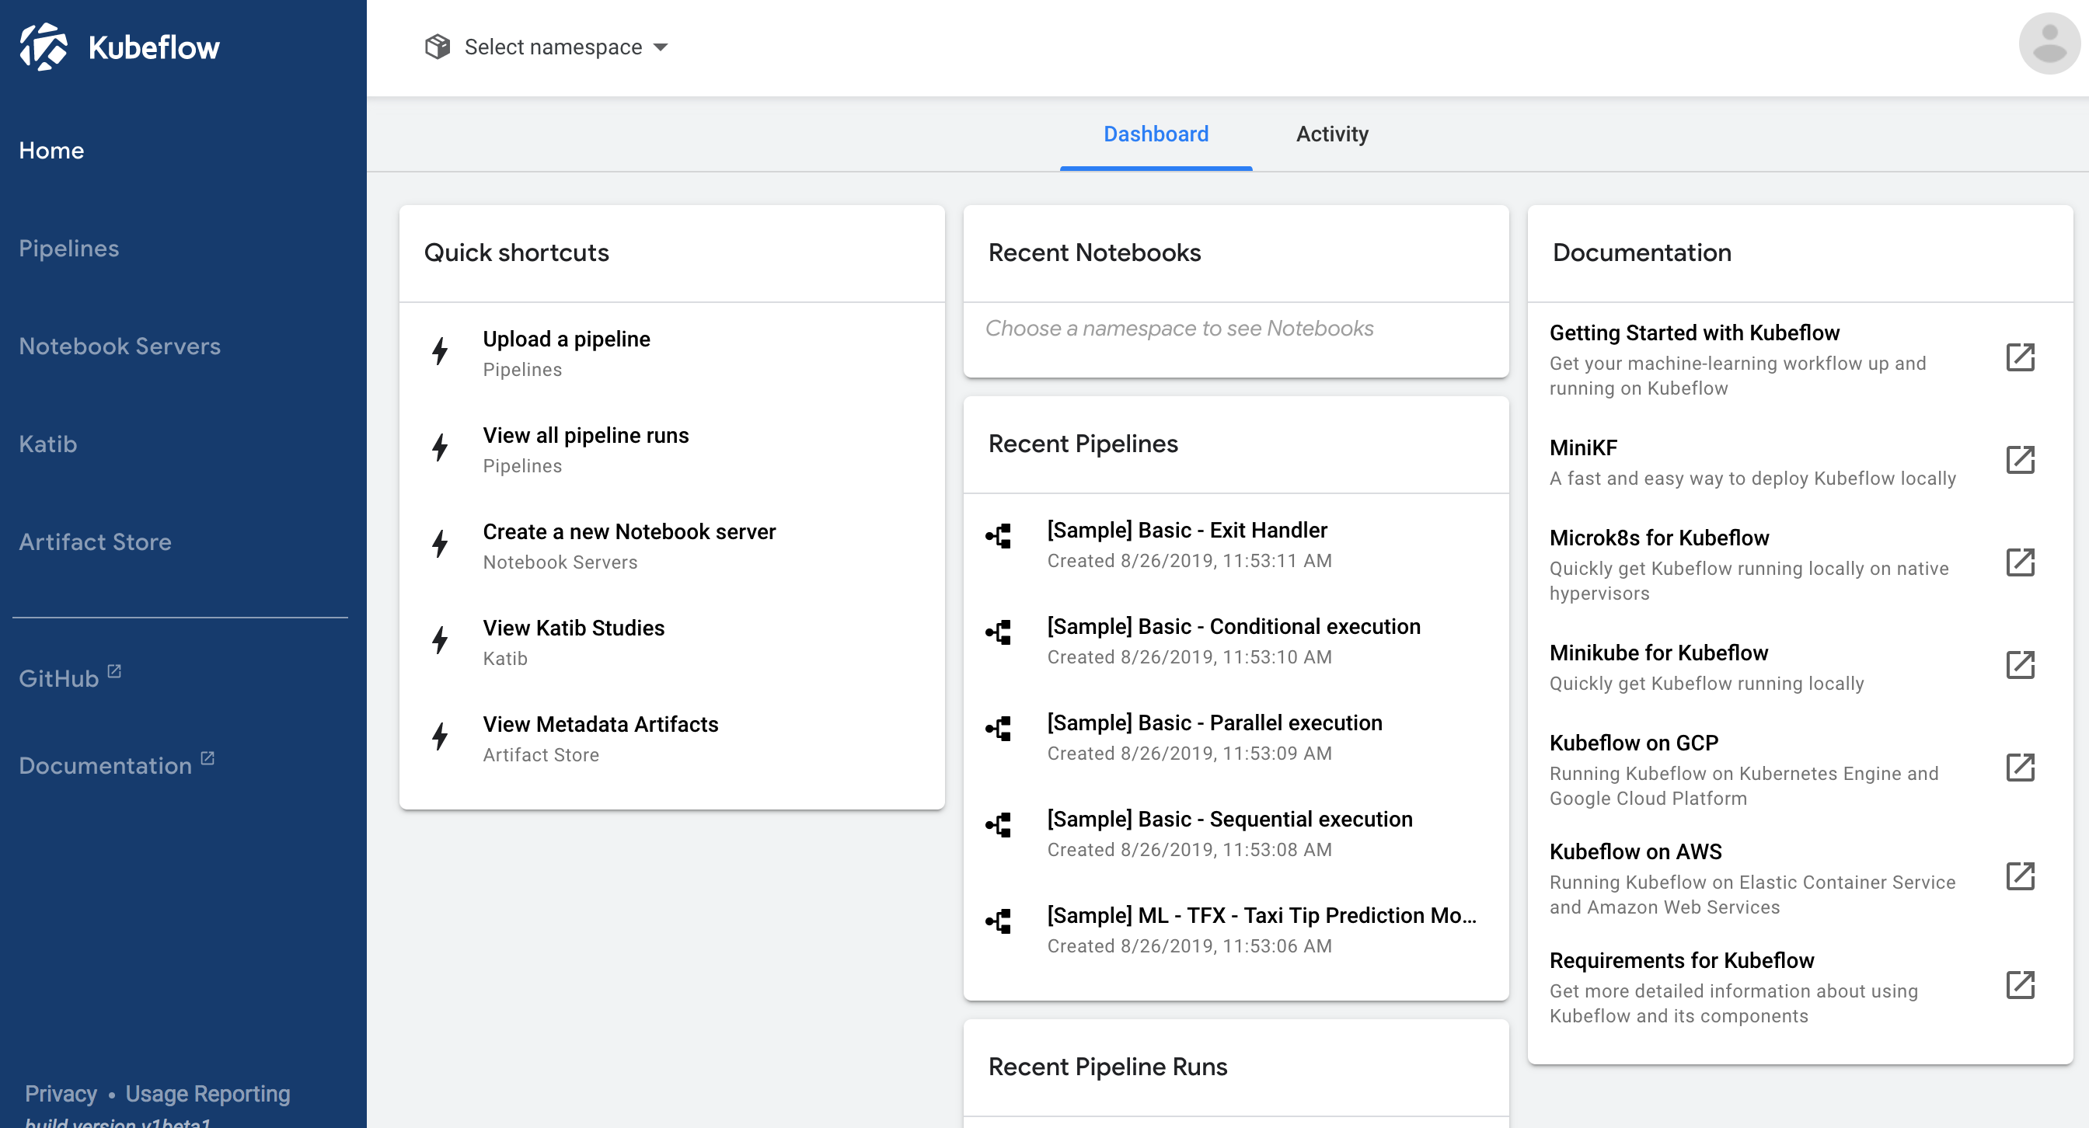Switch to the Activity tab

point(1331,134)
